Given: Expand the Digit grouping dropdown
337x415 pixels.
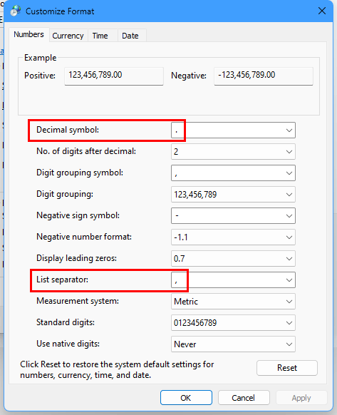Looking at the screenshot, I should (233, 195).
